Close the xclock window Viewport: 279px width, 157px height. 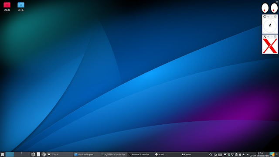tap(275, 17)
